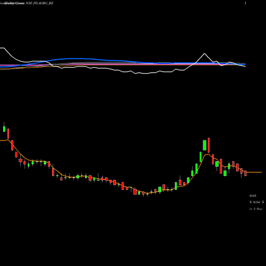Click the peak of the white indicator line
This screenshot has height=266, width=266.
(204, 53)
